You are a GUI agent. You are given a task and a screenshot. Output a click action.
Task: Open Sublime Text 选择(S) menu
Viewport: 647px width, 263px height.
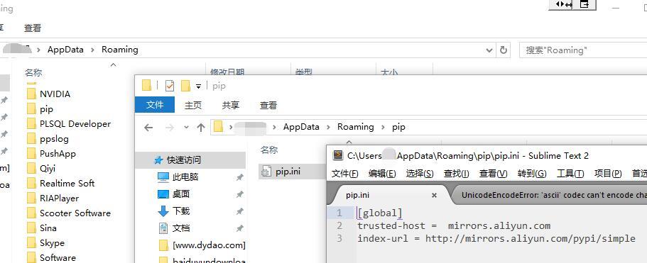pyautogui.click(x=420, y=174)
